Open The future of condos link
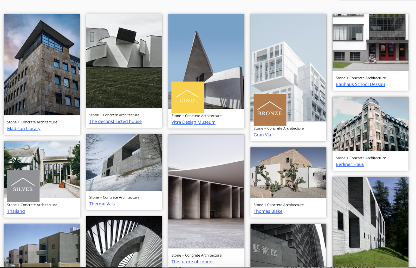 [193, 262]
